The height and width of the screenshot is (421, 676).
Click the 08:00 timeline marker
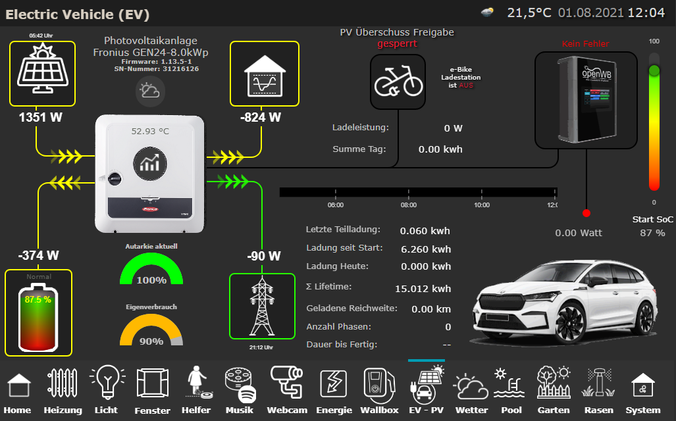tap(408, 205)
